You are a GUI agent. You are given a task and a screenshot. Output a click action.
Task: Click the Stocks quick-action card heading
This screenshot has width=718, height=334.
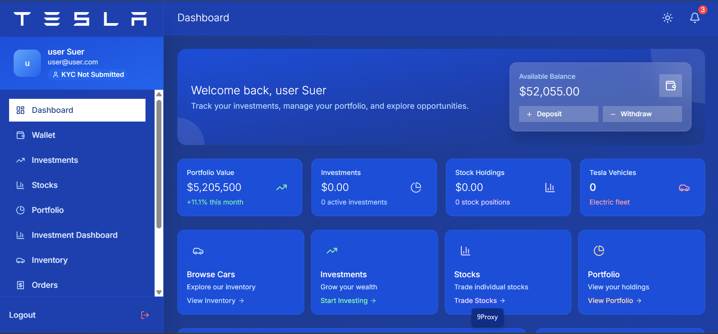[x=467, y=275]
